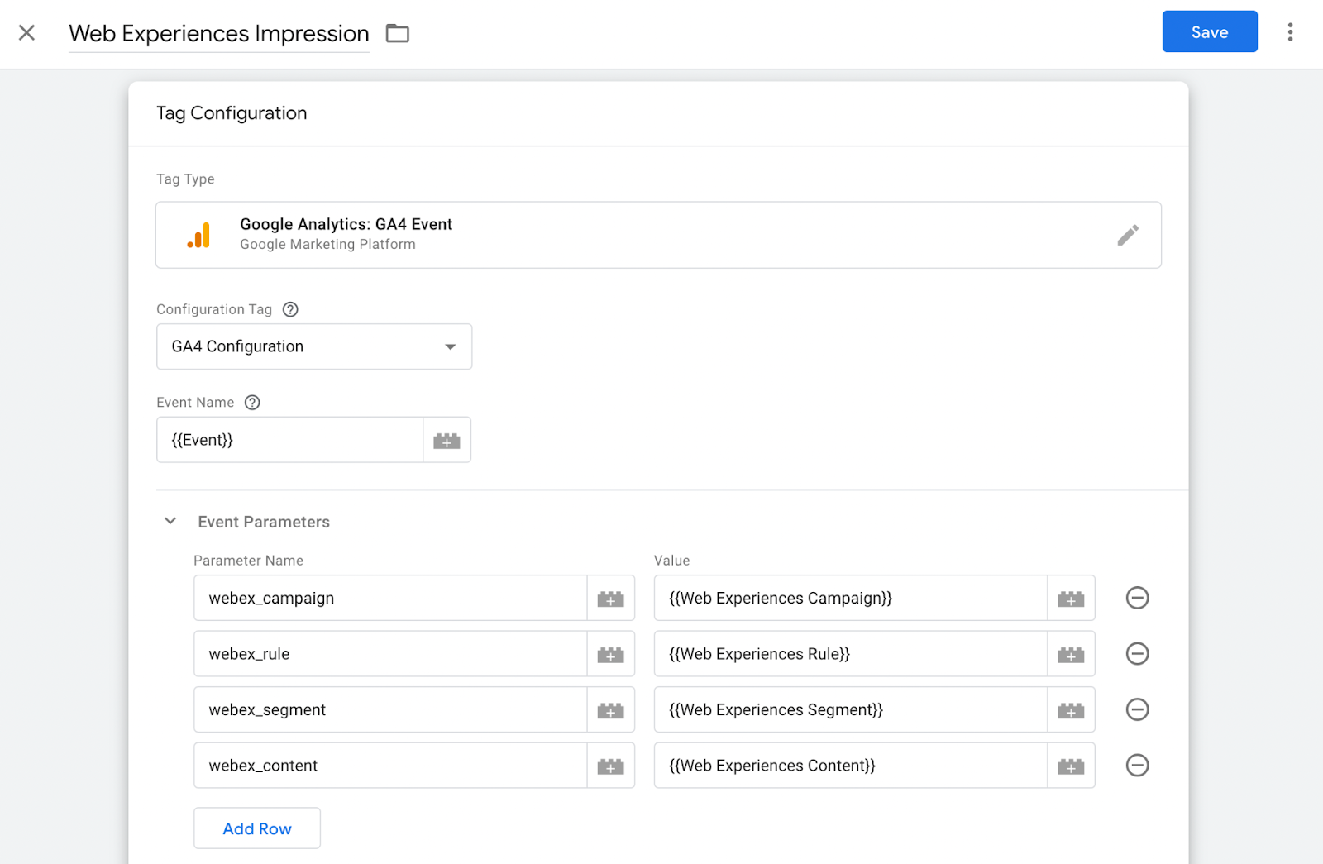This screenshot has height=864, width=1323.
Task: Insert variable into Event Name field
Action: coord(447,441)
